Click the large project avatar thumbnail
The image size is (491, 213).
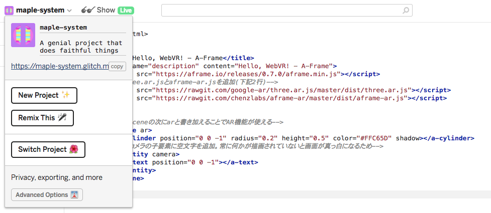(23, 35)
